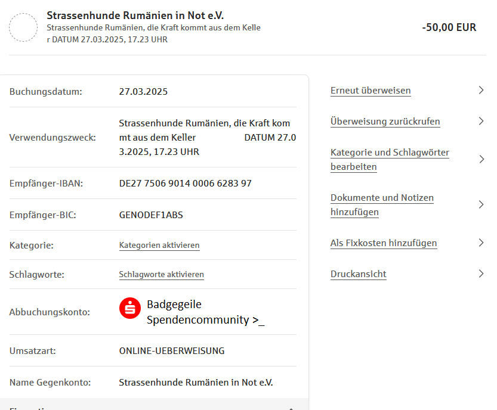Click the chevron for Dokumente und Notizen hinzufügen
497x410 pixels.
tap(481, 204)
